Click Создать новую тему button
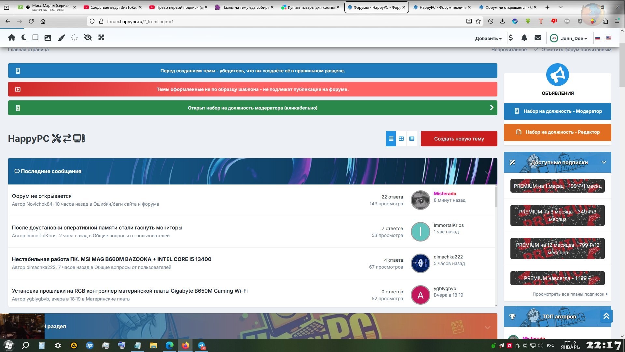625x352 pixels. click(459, 139)
